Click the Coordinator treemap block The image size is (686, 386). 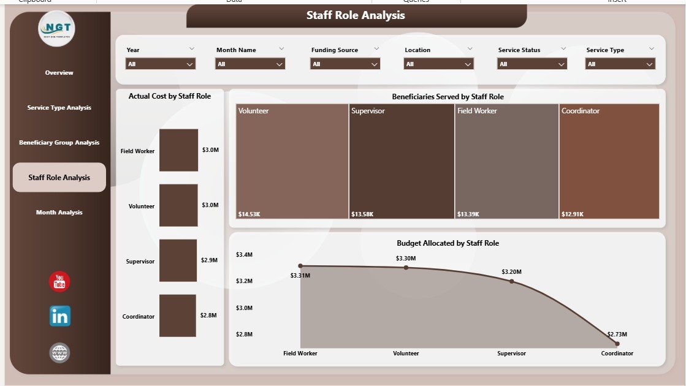click(x=609, y=161)
